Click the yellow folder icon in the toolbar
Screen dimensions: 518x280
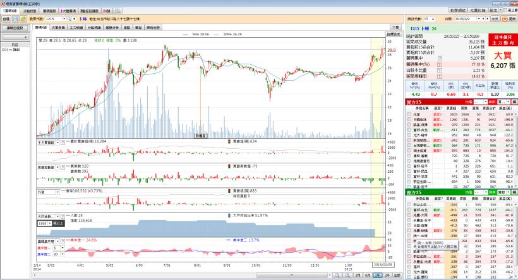23,20
